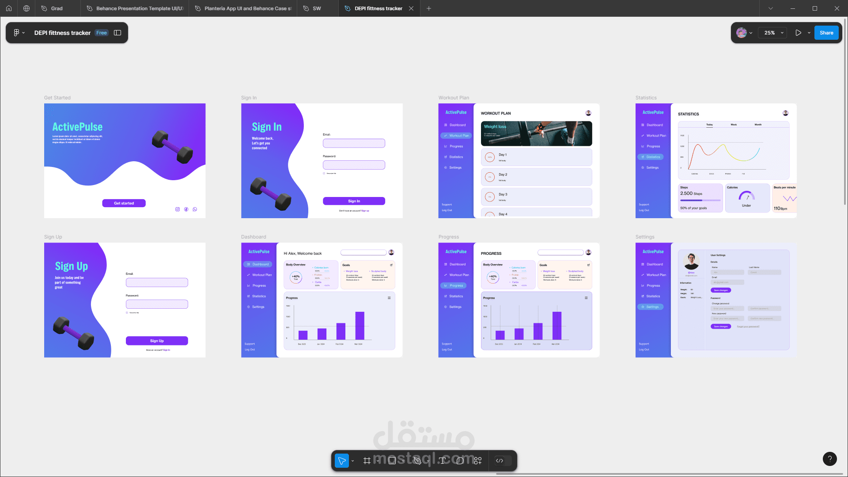Click profile avatar in Workout Plan frame
848x477 pixels.
point(588,113)
